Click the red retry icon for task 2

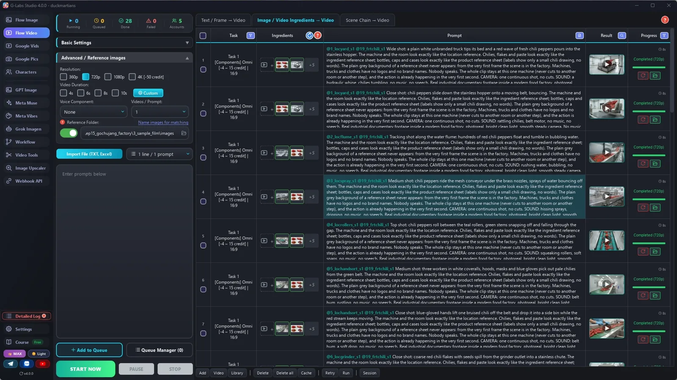[x=643, y=119]
